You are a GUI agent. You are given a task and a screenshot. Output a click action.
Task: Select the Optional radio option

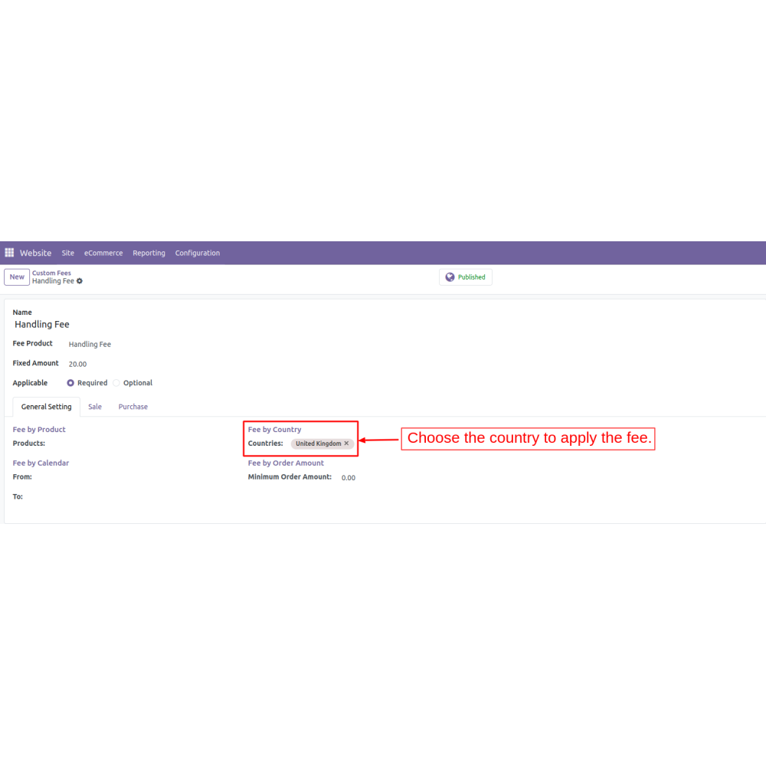(116, 383)
